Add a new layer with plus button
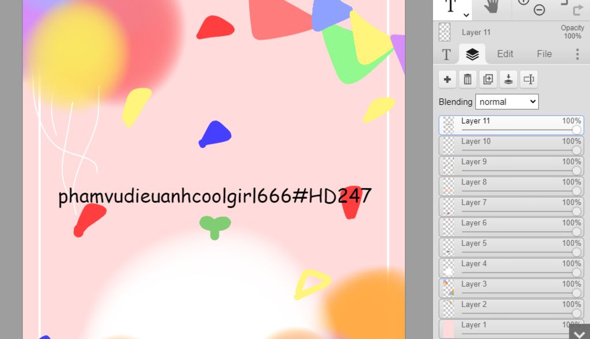The height and width of the screenshot is (339, 590). (x=447, y=80)
